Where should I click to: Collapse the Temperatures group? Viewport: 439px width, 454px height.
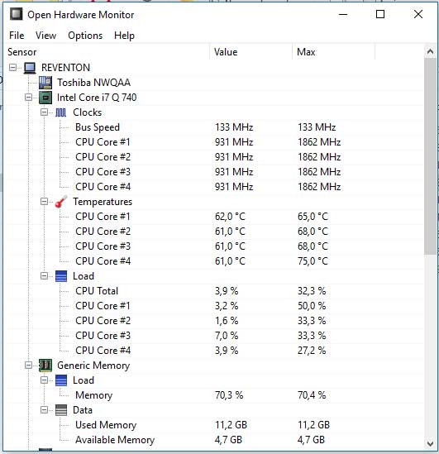coord(44,201)
